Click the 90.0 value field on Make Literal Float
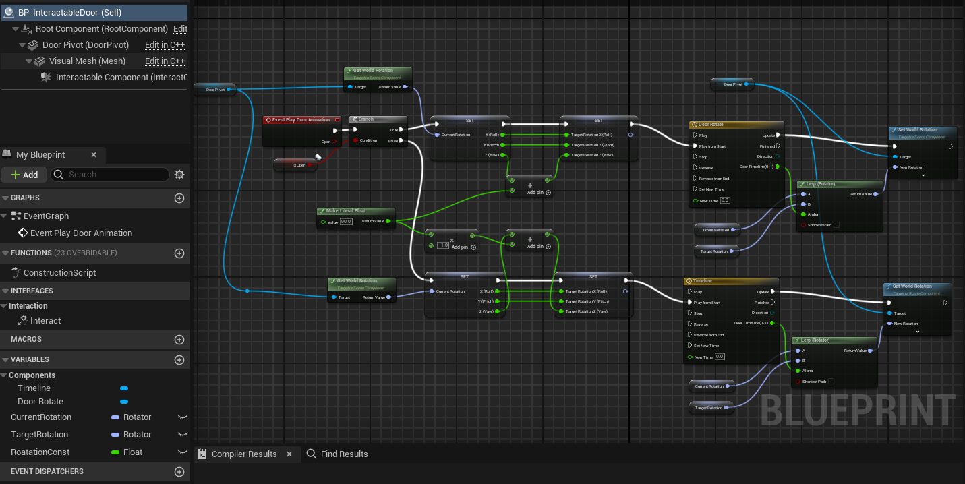 (346, 222)
